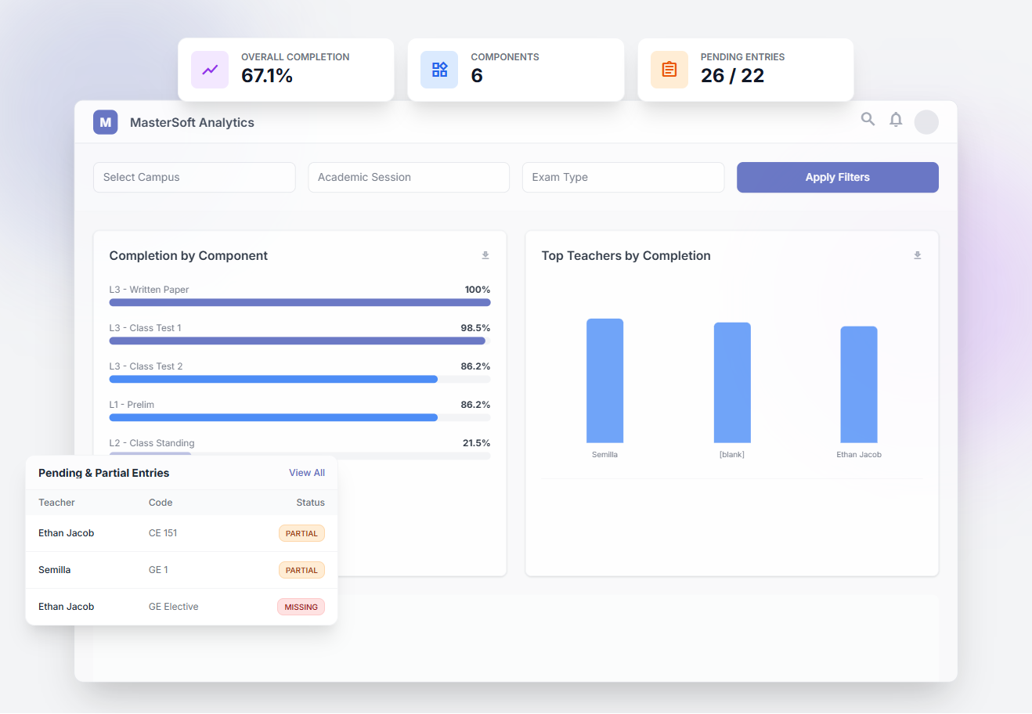Click the search magnifier icon
The width and height of the screenshot is (1032, 714).
(868, 119)
